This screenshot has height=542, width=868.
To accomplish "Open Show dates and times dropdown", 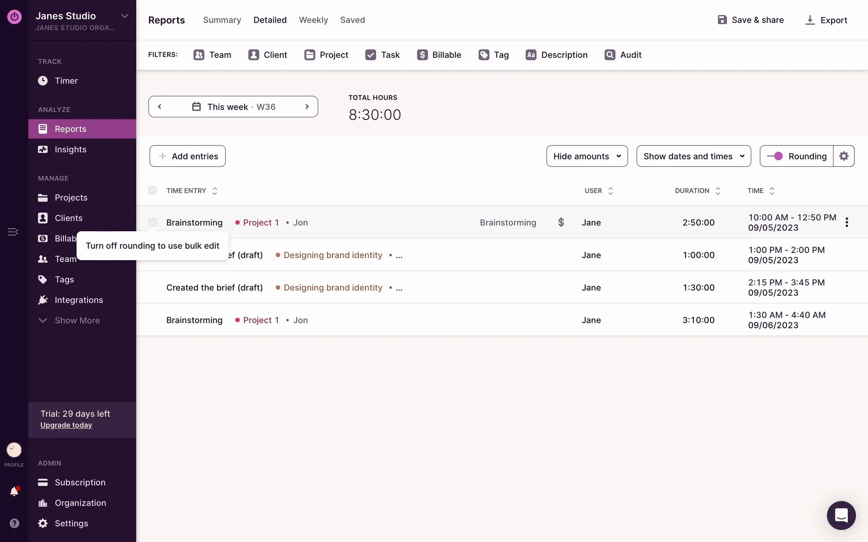I will (x=693, y=156).
